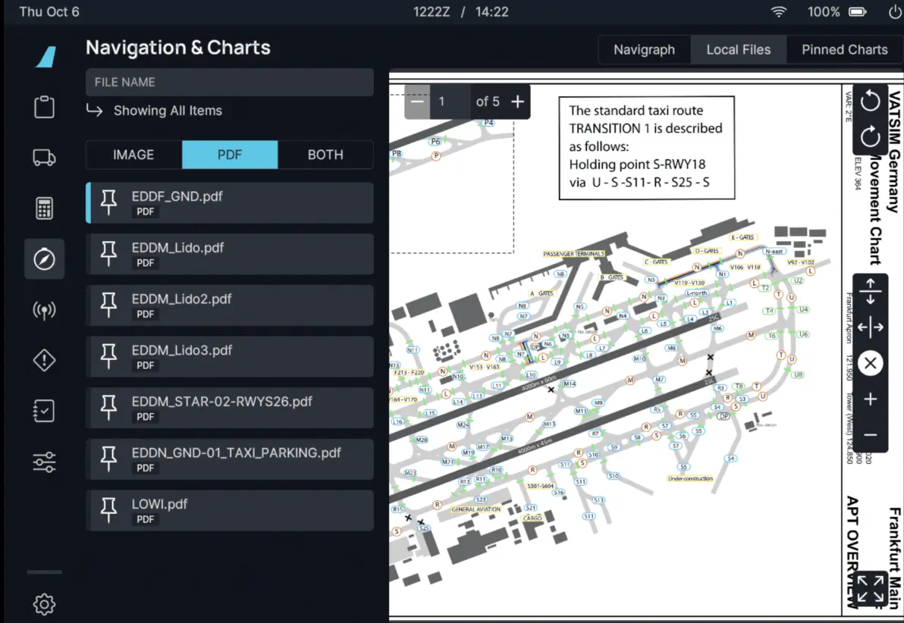The width and height of the screenshot is (904, 623).
Task: Click the Wi-Fi status icon
Action: 779,12
